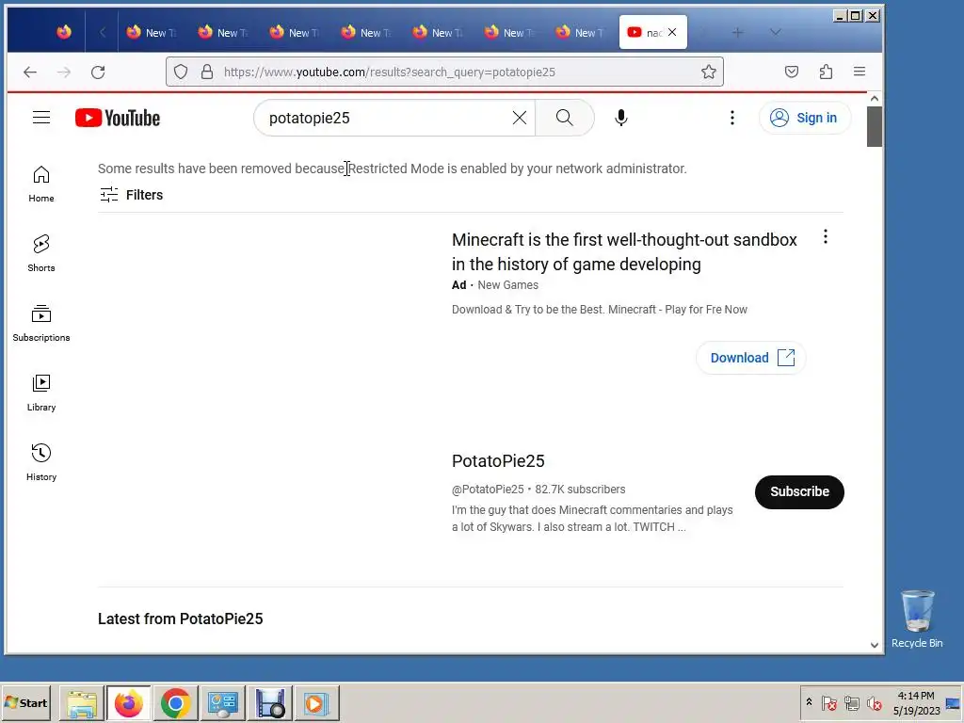Click the page vertical scrollbar thumb

(875, 127)
